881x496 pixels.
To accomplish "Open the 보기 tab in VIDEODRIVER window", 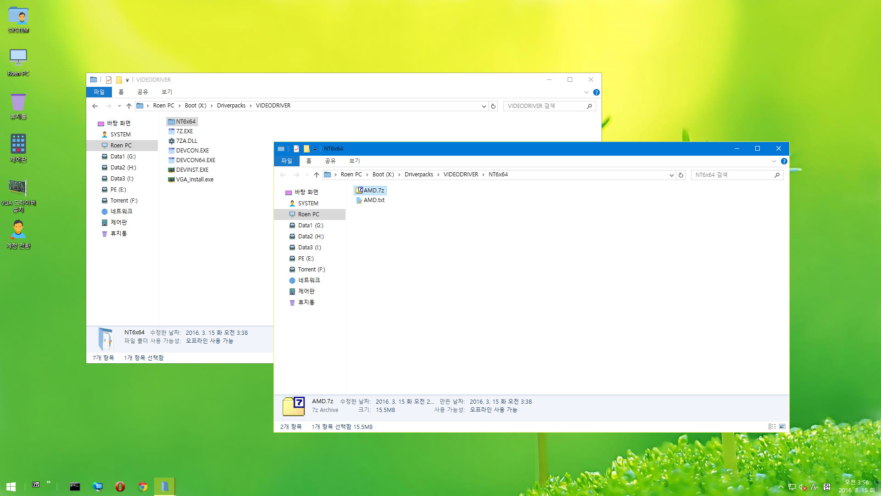I will [167, 92].
